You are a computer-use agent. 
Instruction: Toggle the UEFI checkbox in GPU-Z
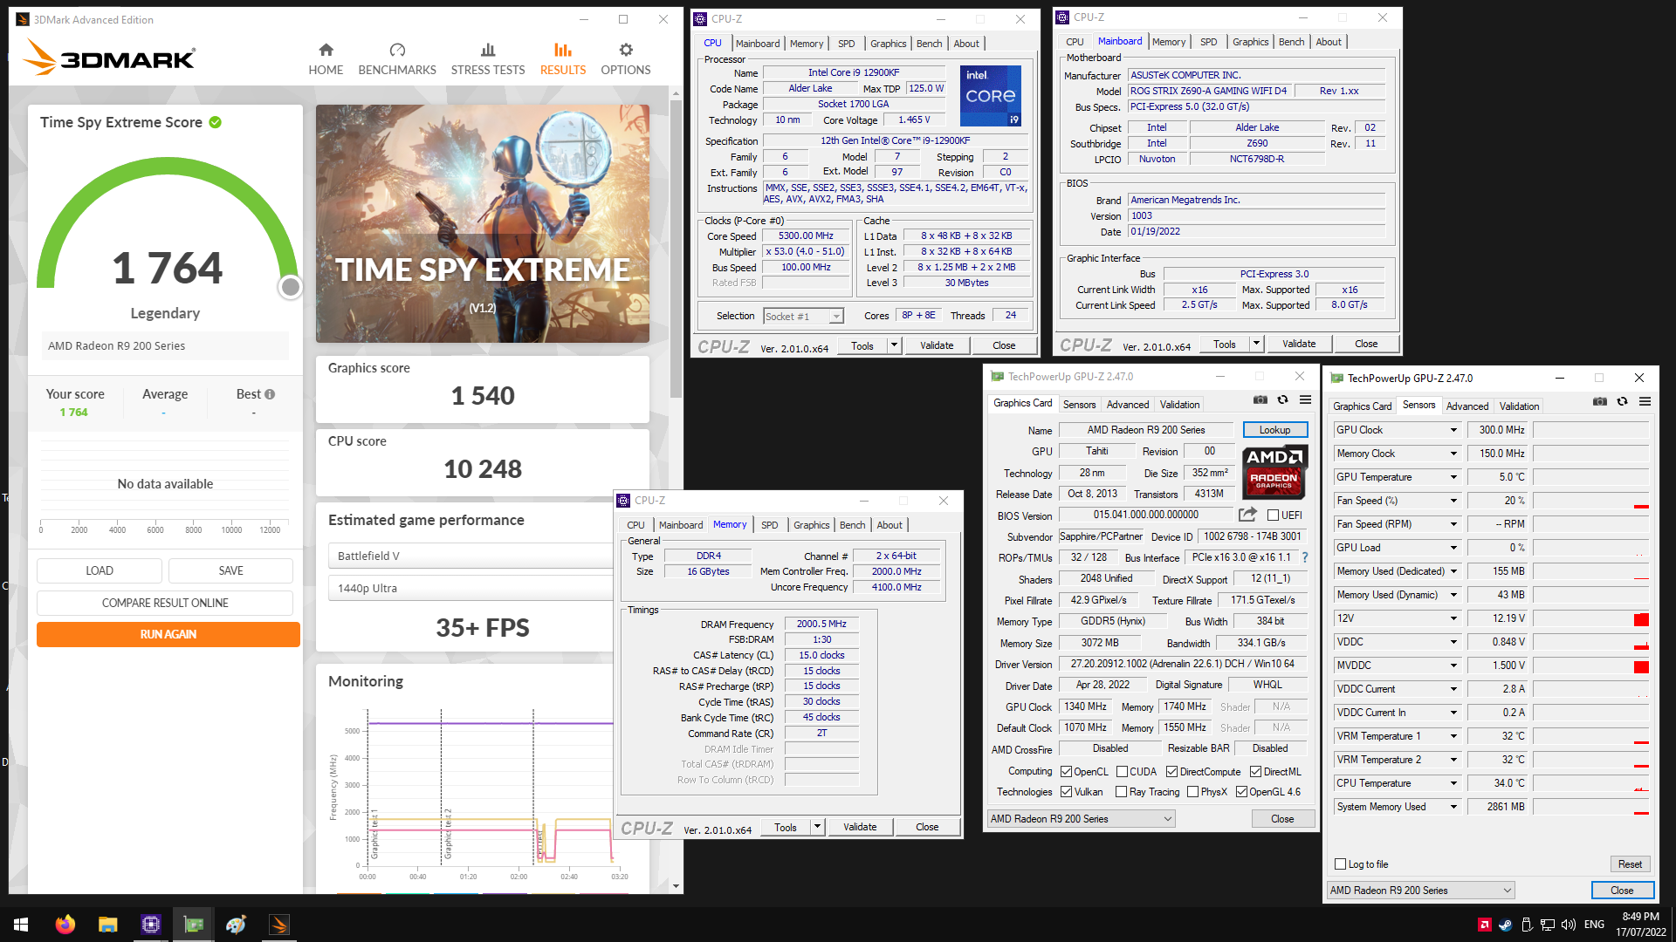(x=1273, y=515)
